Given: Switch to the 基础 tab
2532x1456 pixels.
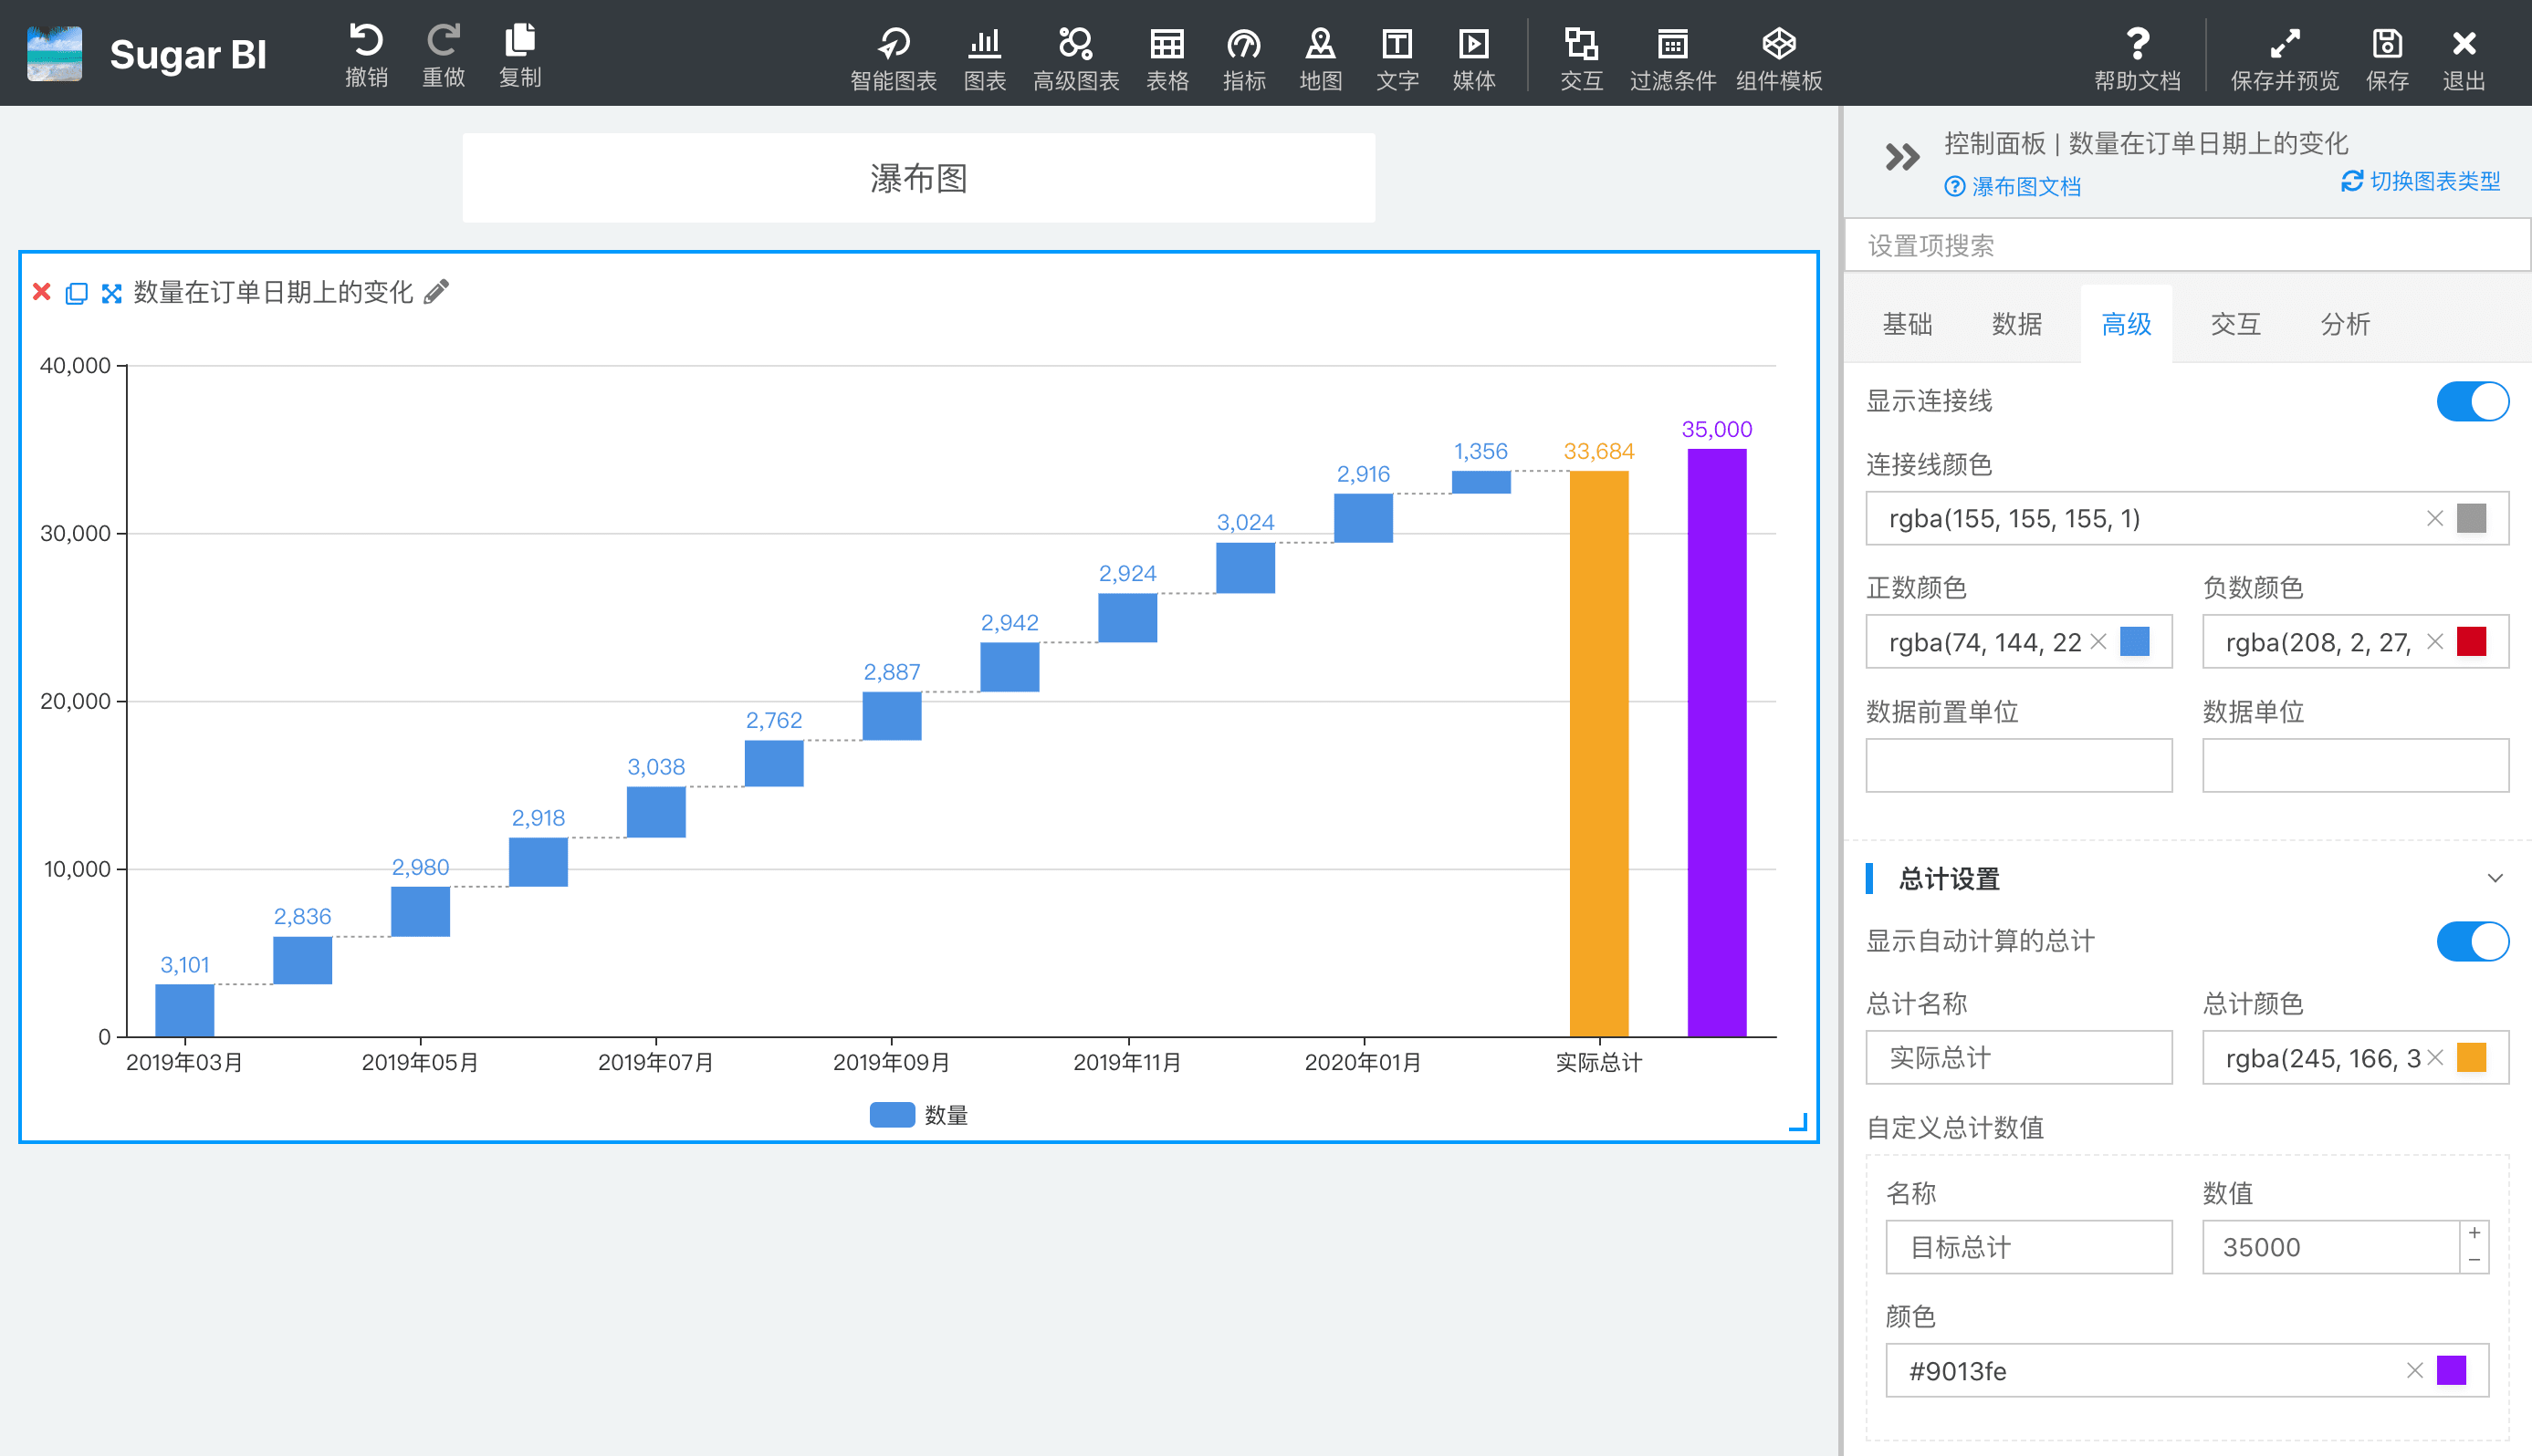Looking at the screenshot, I should [x=1907, y=324].
